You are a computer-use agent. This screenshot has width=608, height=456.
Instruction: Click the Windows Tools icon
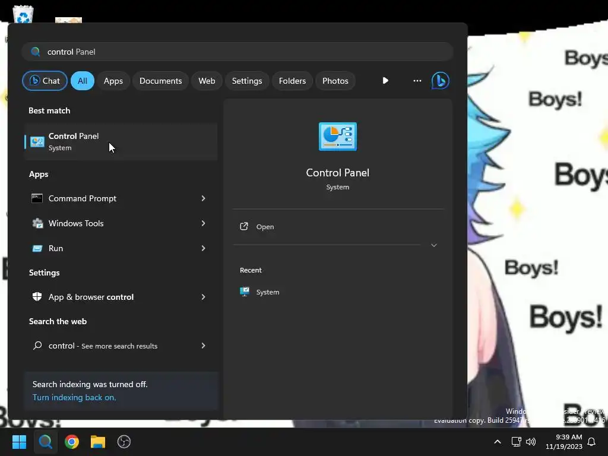click(37, 223)
